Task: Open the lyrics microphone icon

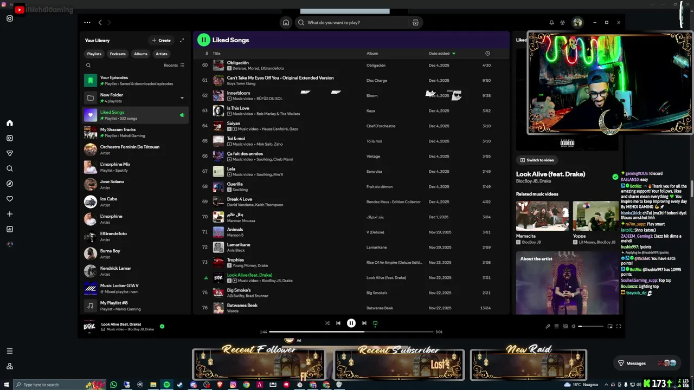Action: (548, 327)
